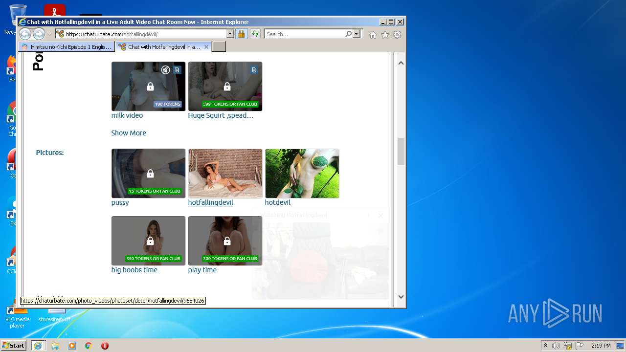Open the recent pages dropdown next to forward arrow

pyautogui.click(x=49, y=34)
